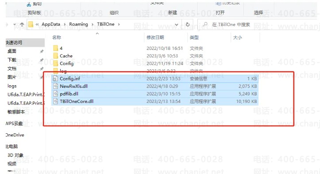Open the recent locations dropdown arrow
This screenshot has height=174, width=320.
pyautogui.click(x=15, y=24)
